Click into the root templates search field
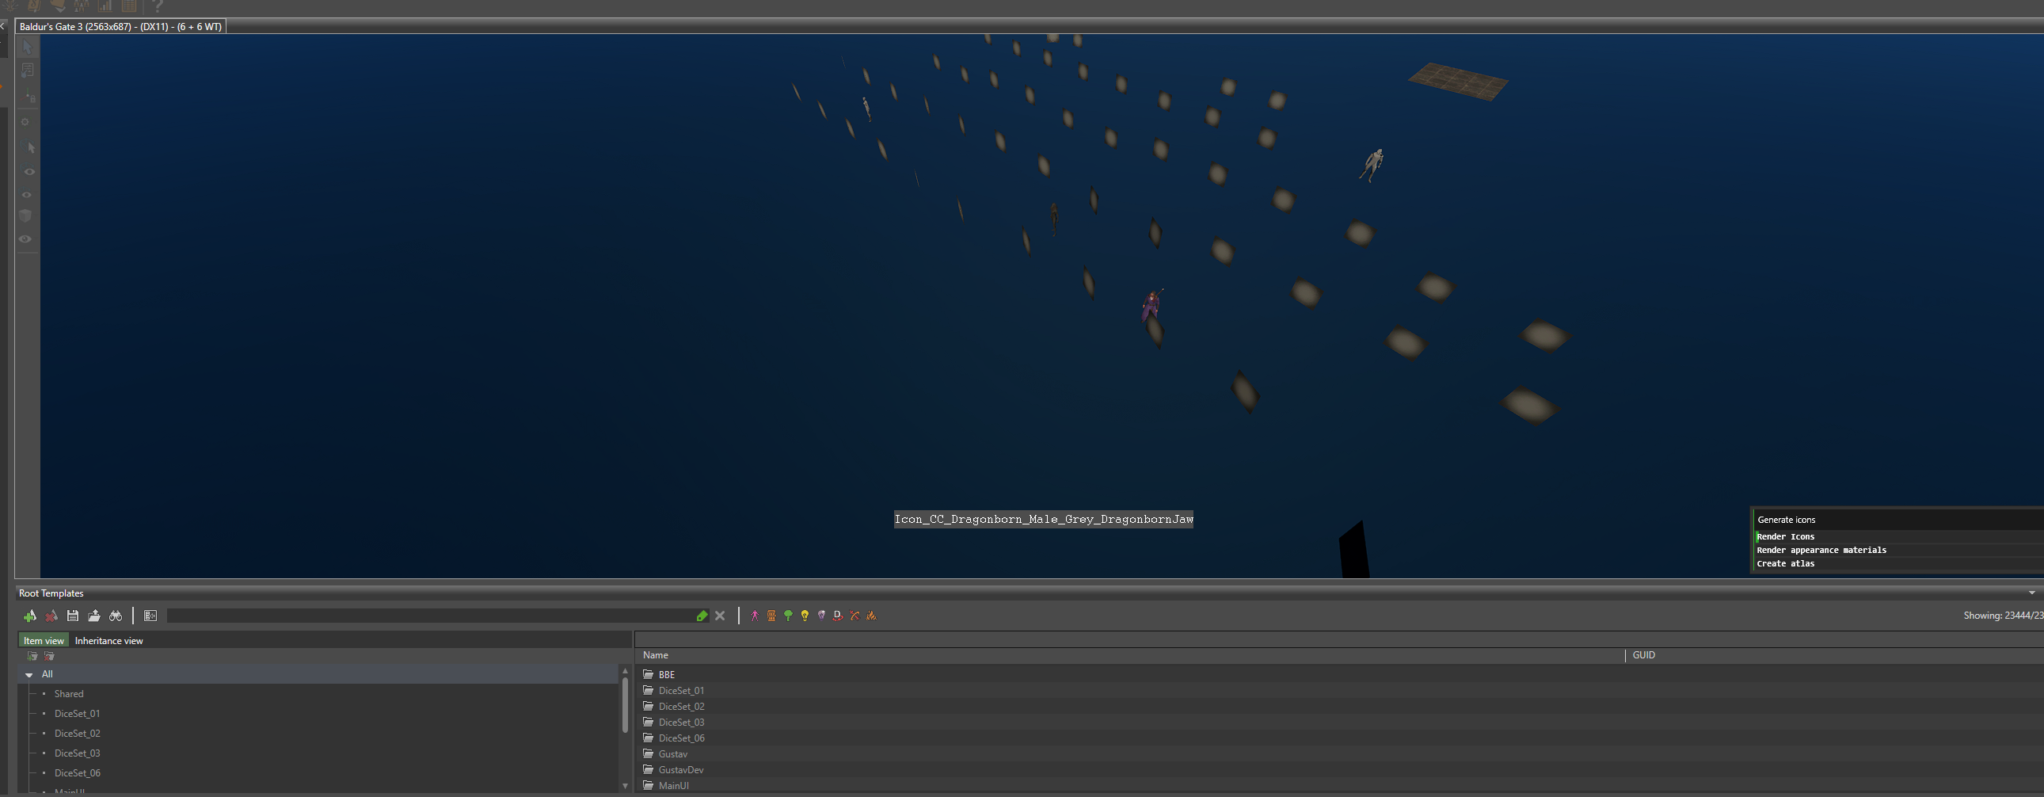Image resolution: width=2044 pixels, height=797 pixels. click(x=430, y=616)
